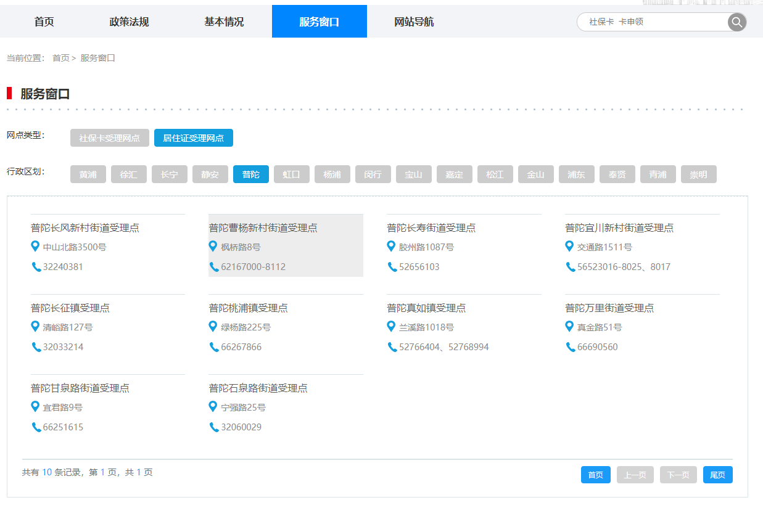
Task: Choose the 金山 district button
Action: [536, 174]
